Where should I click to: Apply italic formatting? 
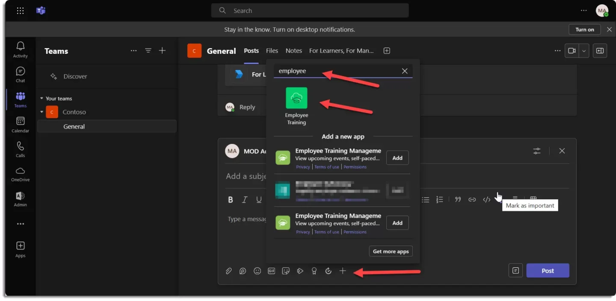pos(245,199)
